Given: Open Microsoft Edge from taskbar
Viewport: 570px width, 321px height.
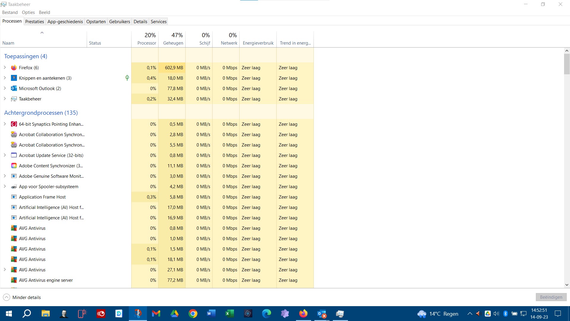Looking at the screenshot, I should pyautogui.click(x=267, y=314).
